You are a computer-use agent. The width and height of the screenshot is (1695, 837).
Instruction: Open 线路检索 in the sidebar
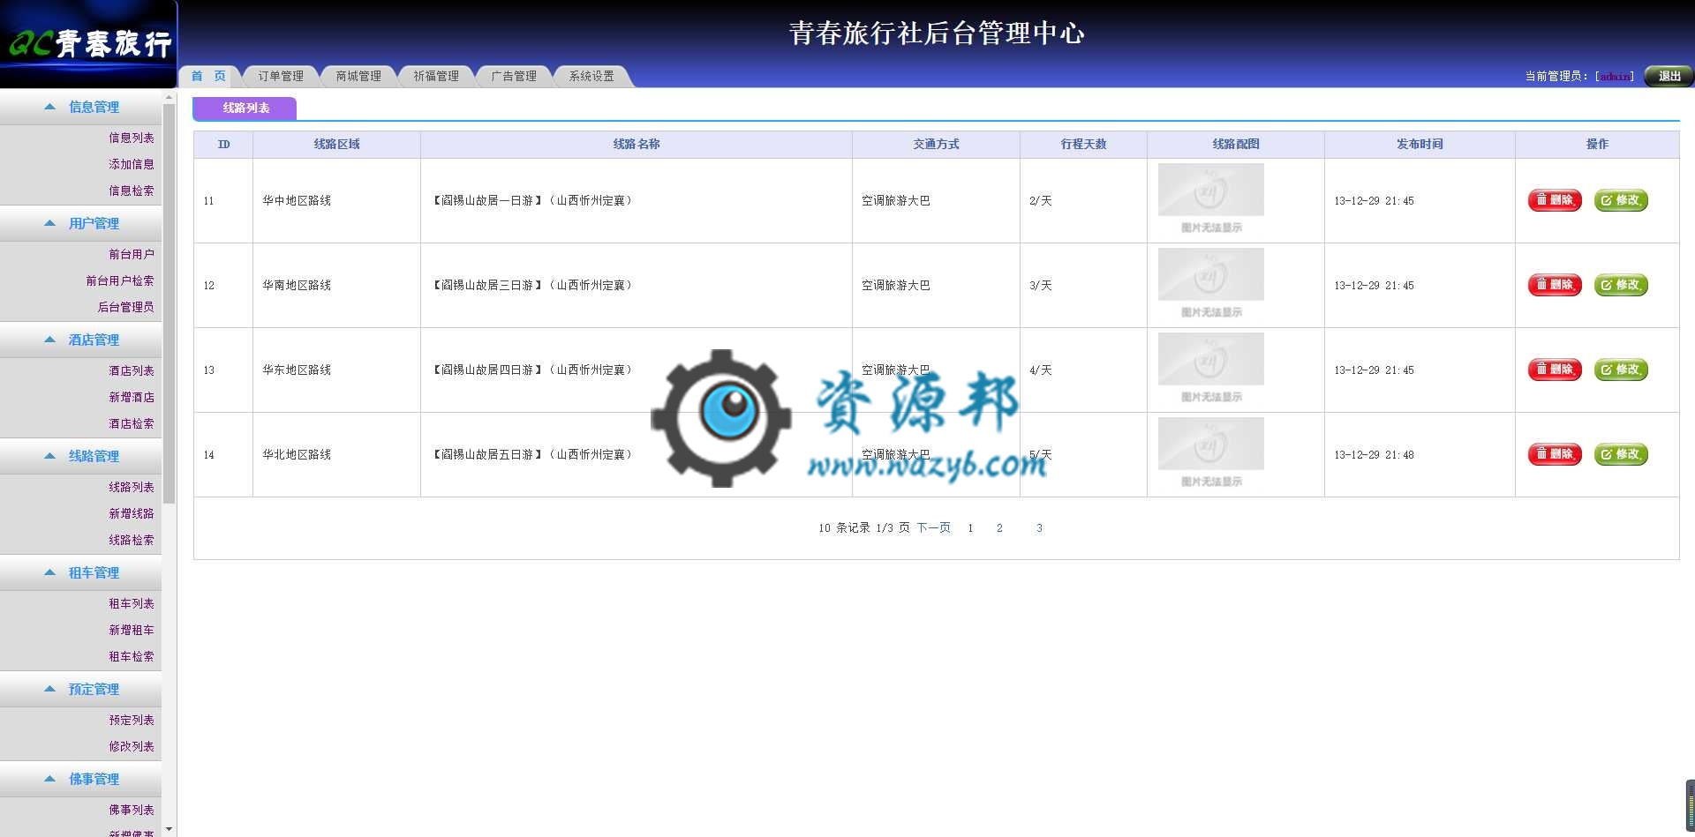132,540
